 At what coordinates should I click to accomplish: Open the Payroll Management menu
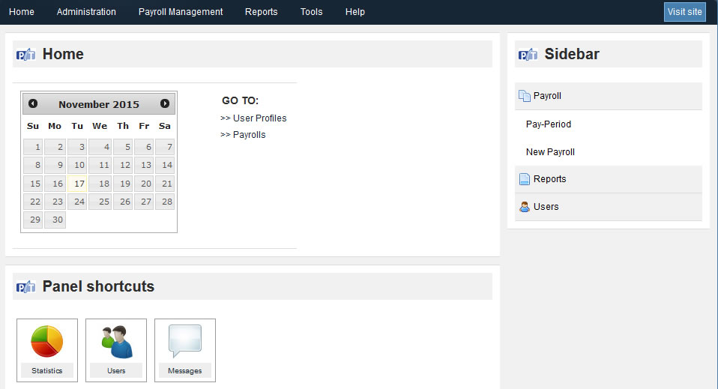pos(181,12)
